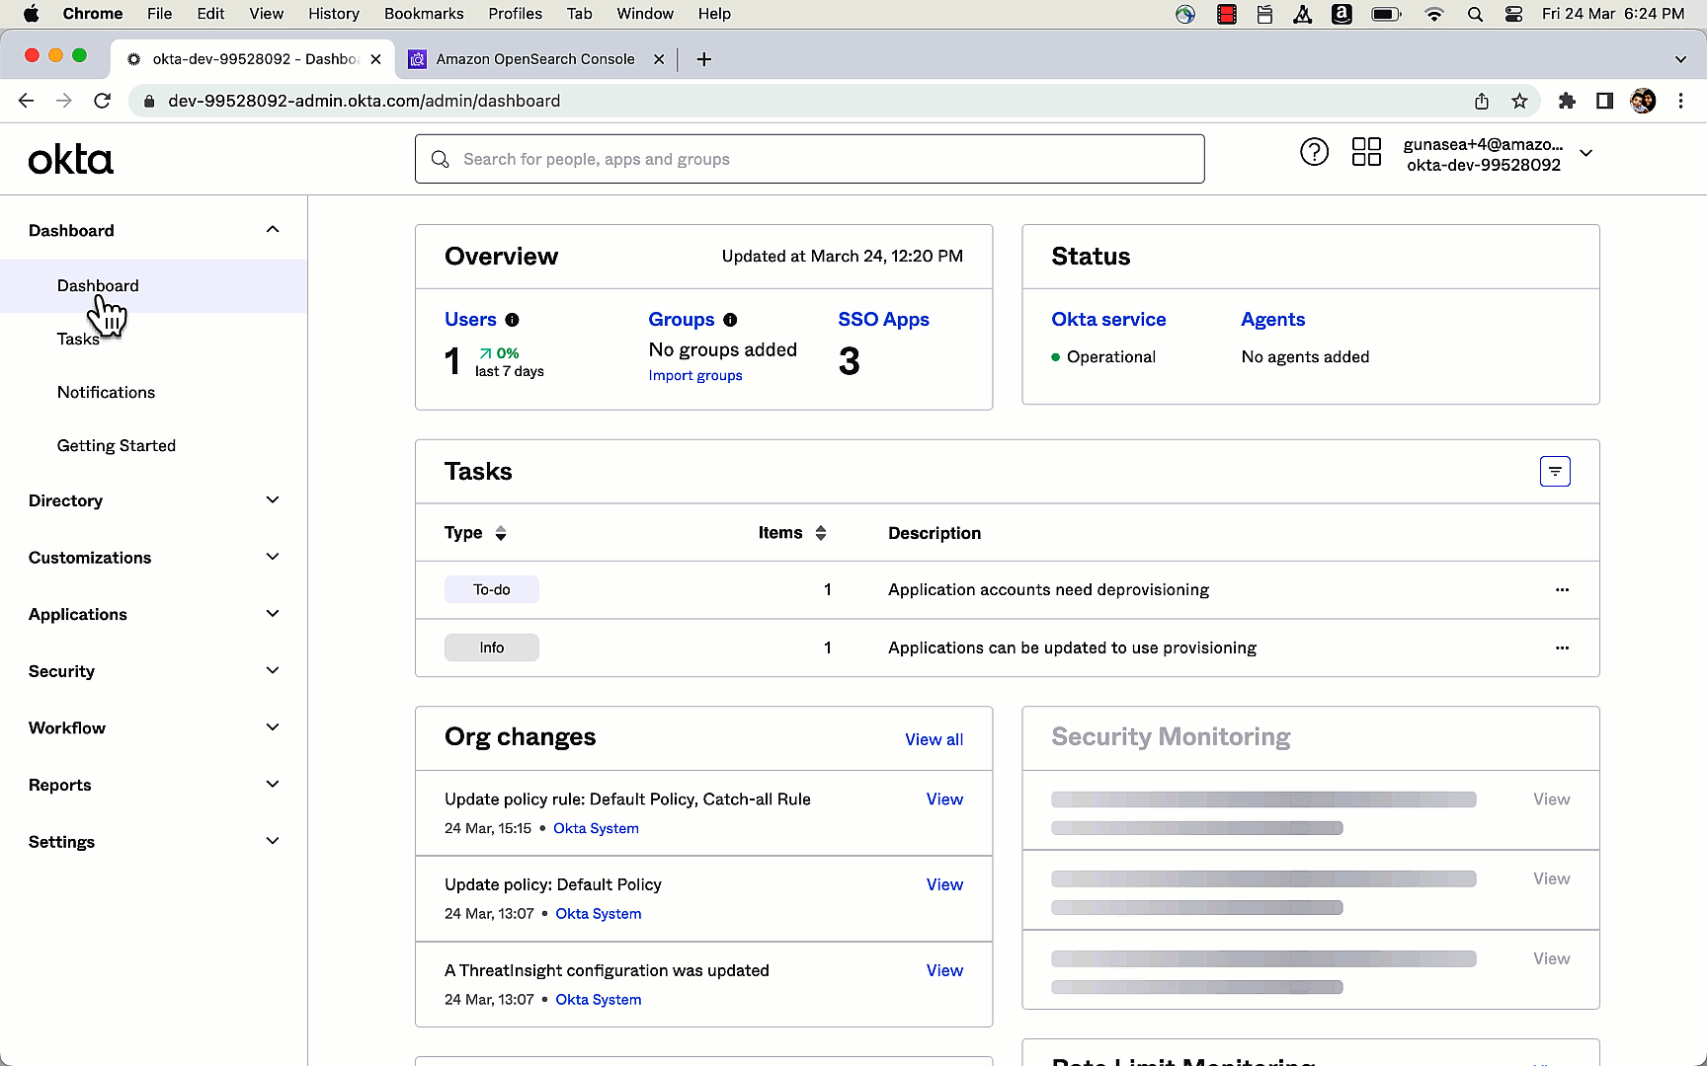Screen dimensions: 1707x1066
Task: Expand the Applications sidebar section
Action: coord(273,614)
